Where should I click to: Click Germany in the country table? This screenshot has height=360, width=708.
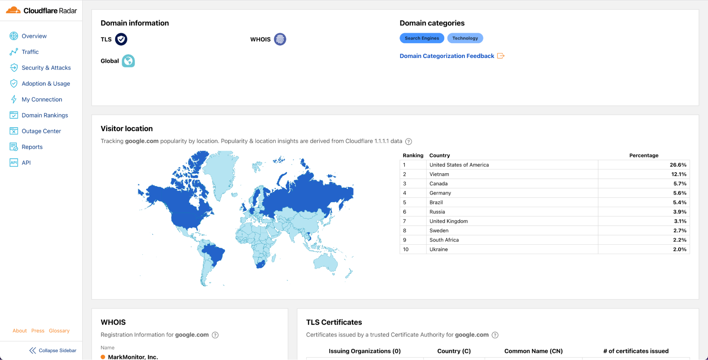click(440, 193)
